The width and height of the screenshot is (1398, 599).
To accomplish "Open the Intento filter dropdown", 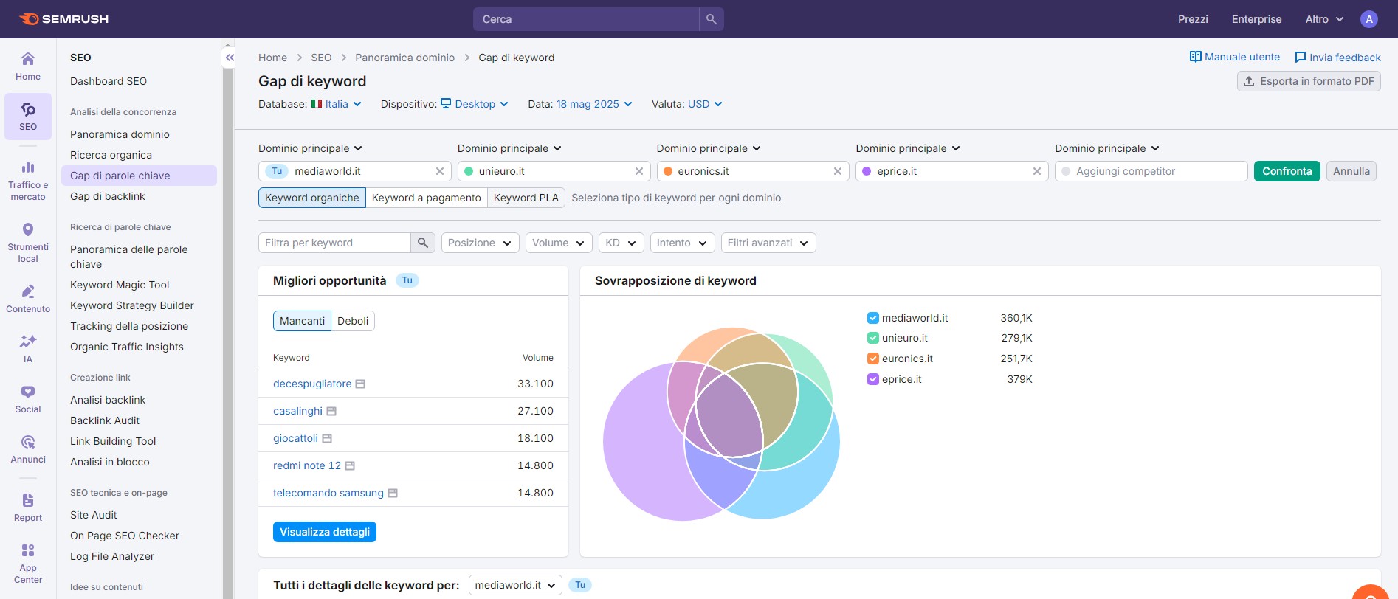I will [x=682, y=243].
